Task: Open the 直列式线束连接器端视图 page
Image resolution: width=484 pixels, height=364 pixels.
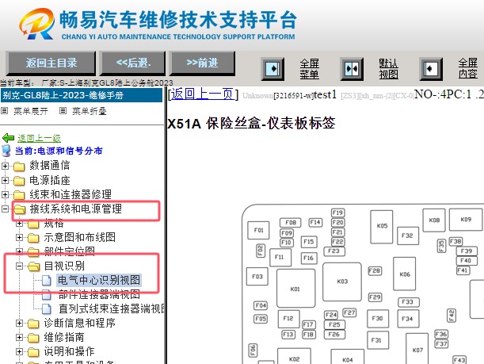Action: (x=111, y=308)
